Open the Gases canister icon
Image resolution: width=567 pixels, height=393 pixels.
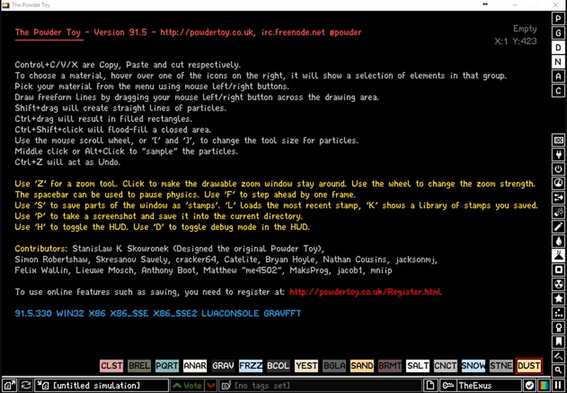[x=558, y=227]
